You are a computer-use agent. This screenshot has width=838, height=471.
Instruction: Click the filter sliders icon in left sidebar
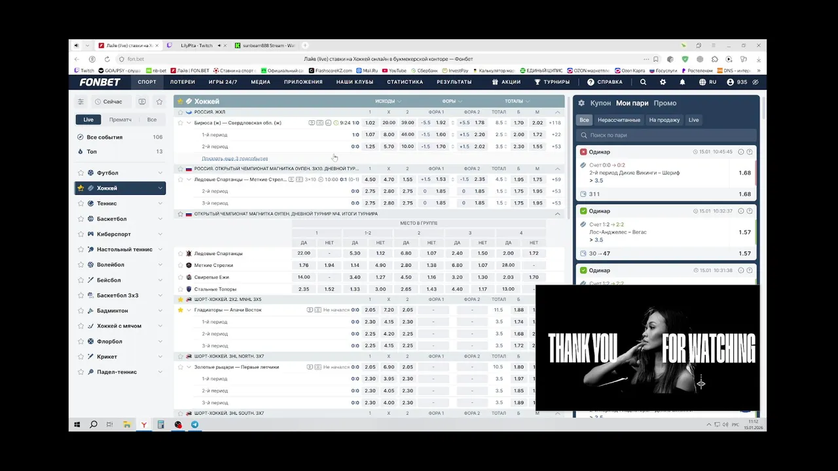[x=81, y=101]
